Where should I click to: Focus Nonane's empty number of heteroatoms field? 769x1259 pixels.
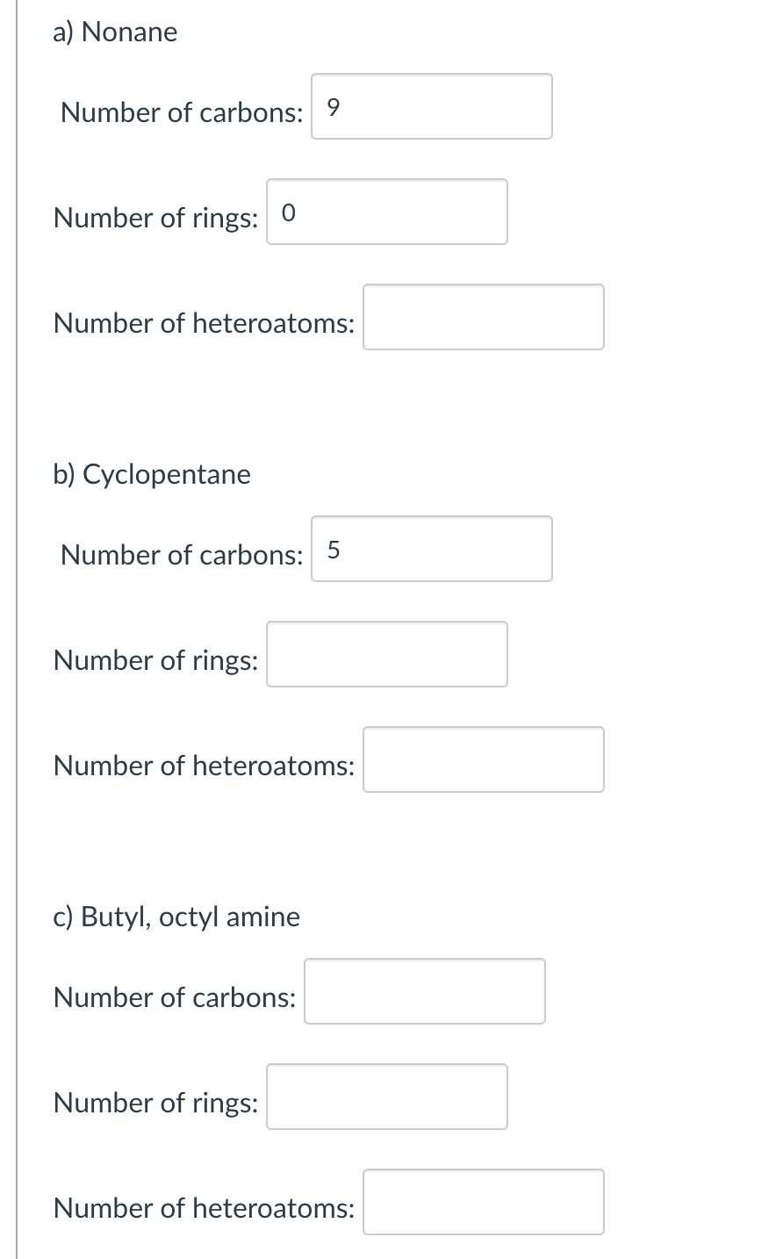tap(483, 317)
